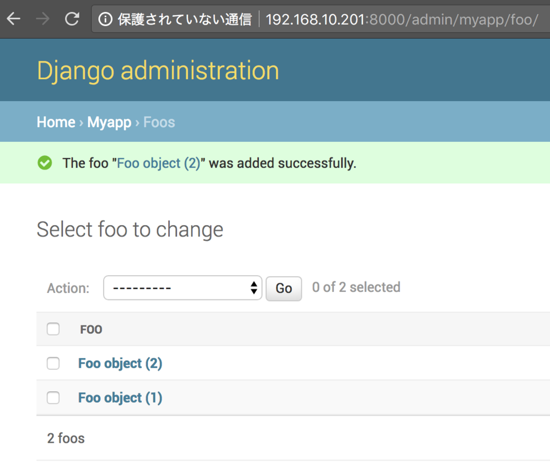
Task: Click the "Select foo to change" heading
Action: point(130,230)
